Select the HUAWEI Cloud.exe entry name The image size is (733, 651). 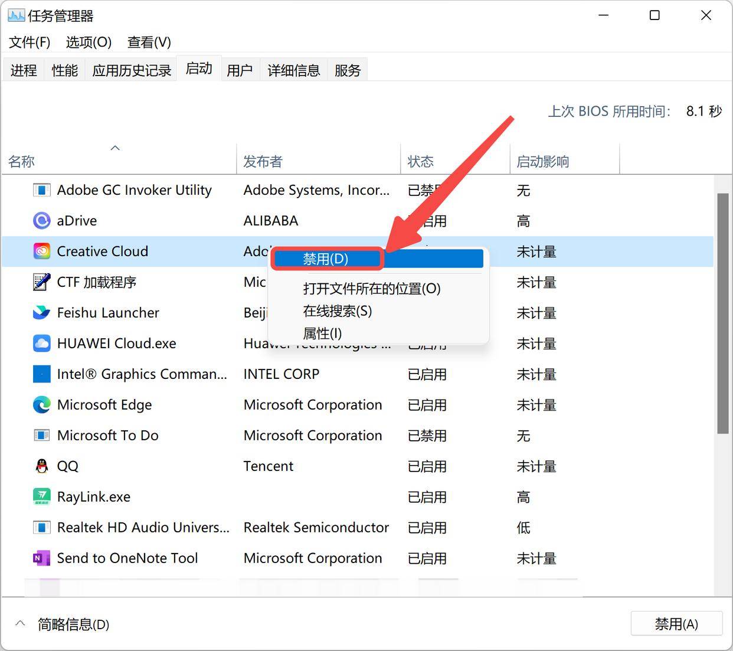[x=116, y=344]
